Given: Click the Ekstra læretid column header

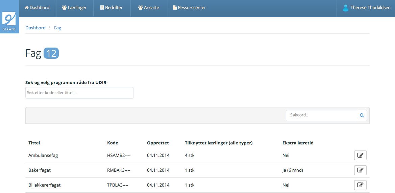Looking at the screenshot, I should (x=298, y=143).
